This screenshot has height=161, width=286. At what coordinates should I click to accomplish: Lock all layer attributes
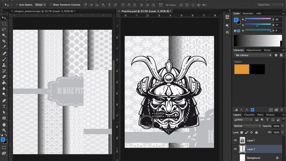(257, 132)
